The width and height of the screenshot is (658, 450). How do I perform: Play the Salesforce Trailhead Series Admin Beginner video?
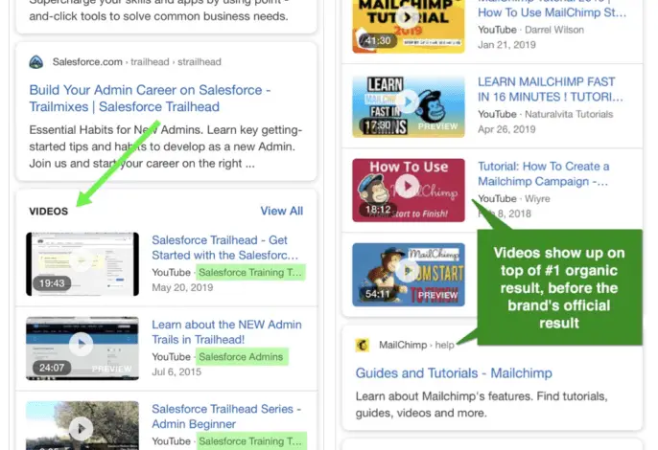[x=82, y=425]
